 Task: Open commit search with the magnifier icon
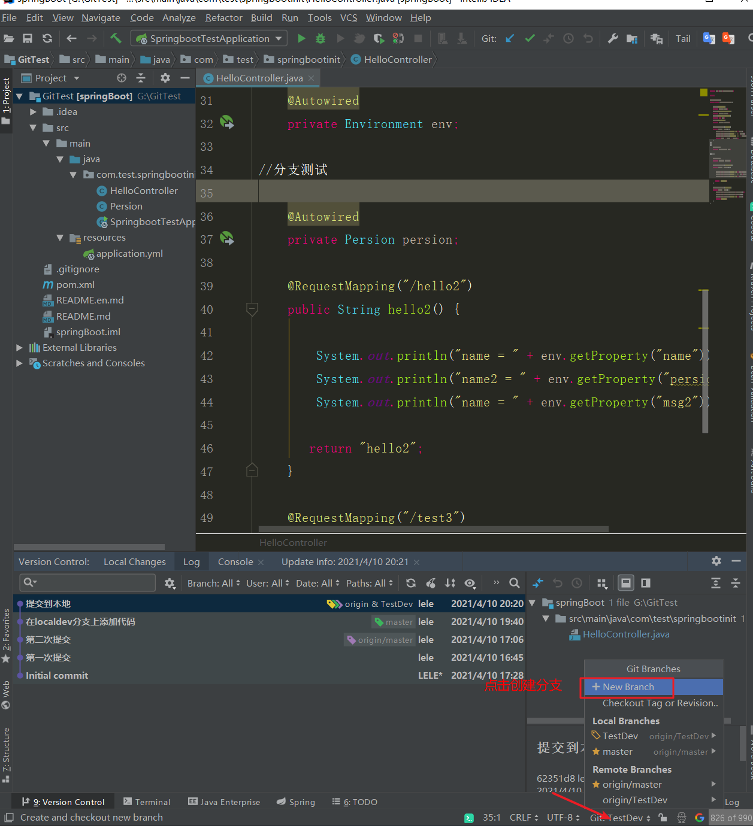(514, 582)
